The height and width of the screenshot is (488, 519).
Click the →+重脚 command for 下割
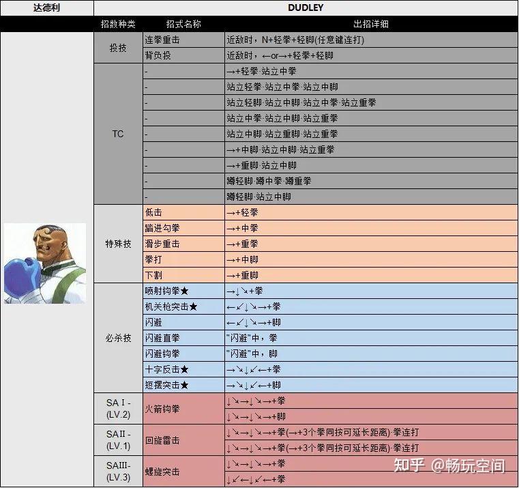[x=242, y=275]
